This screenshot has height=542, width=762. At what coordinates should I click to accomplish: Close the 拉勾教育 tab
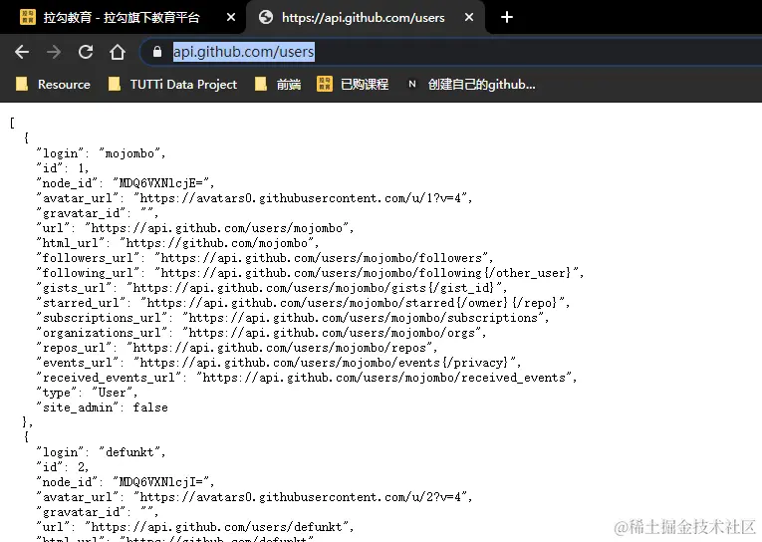coord(231,18)
